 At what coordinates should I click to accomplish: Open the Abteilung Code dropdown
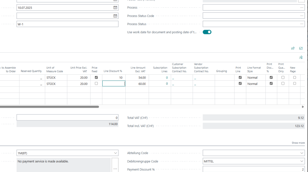tap(302, 153)
